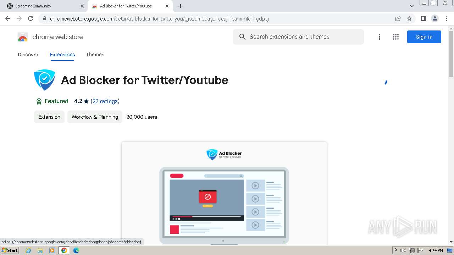Open the Extensions tab
The width and height of the screenshot is (454, 255).
[x=62, y=55]
